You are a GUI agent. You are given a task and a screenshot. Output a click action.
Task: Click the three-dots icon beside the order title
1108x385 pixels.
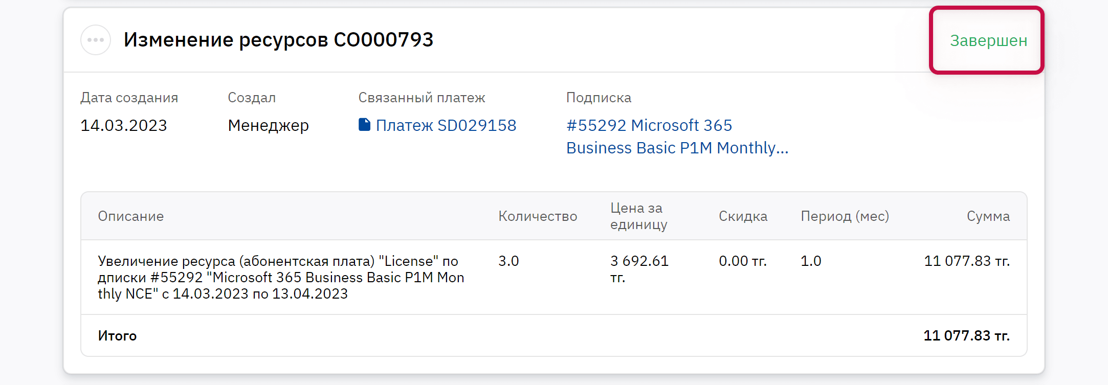(96, 40)
